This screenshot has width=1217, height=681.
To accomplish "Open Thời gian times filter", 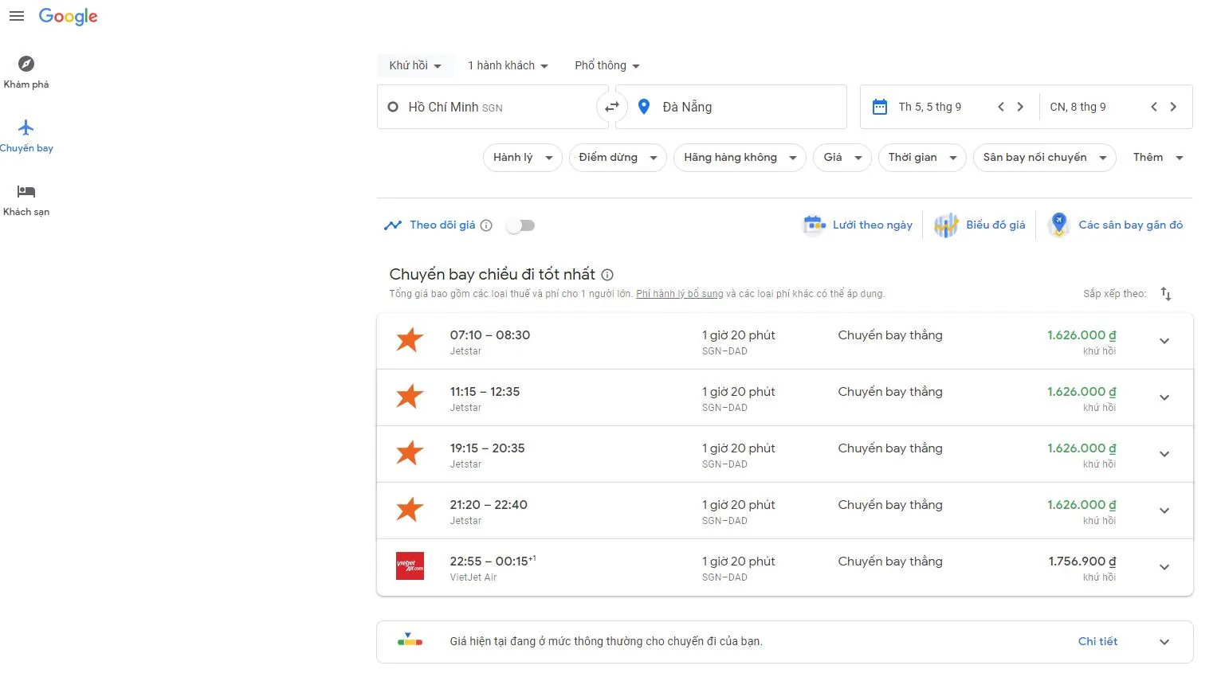I will pyautogui.click(x=922, y=158).
